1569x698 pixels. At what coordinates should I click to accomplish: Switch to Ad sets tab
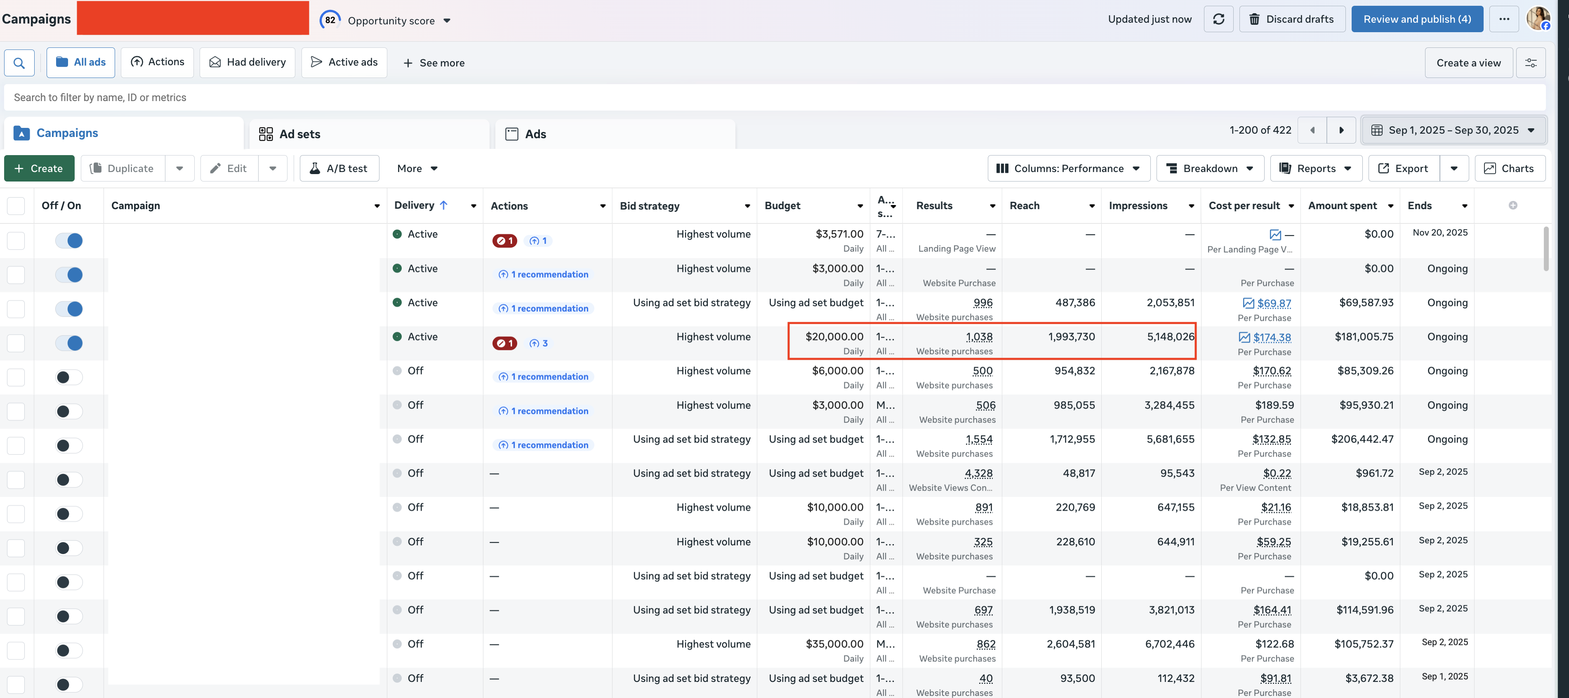coord(369,134)
